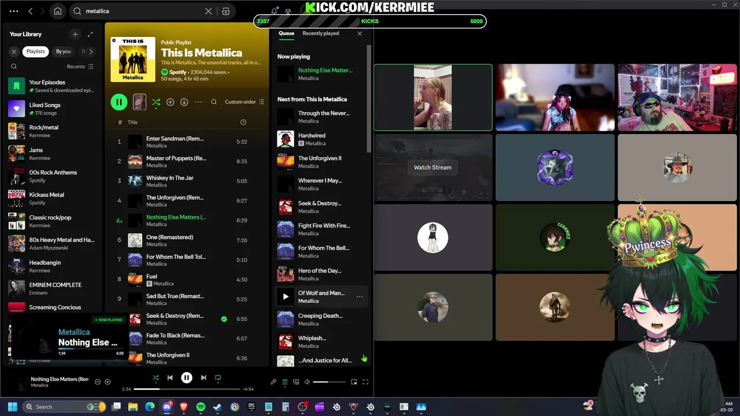Open the Browse icon in search bar
The height and width of the screenshot is (416, 740).
(226, 11)
